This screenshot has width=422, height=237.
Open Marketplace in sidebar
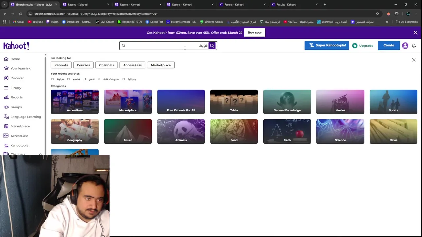[17, 126]
